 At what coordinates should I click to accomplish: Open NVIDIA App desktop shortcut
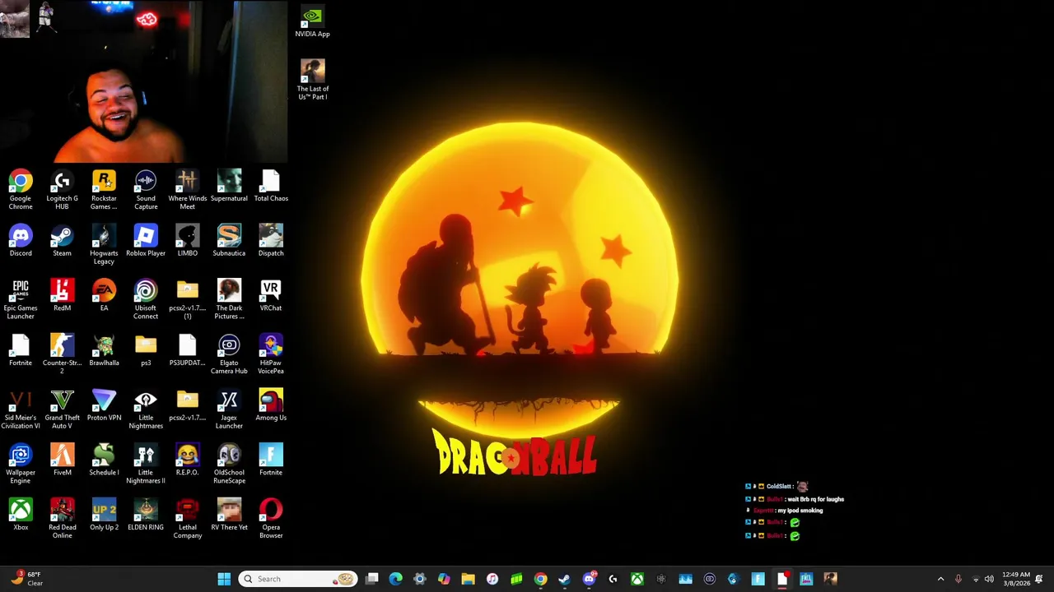312,22
